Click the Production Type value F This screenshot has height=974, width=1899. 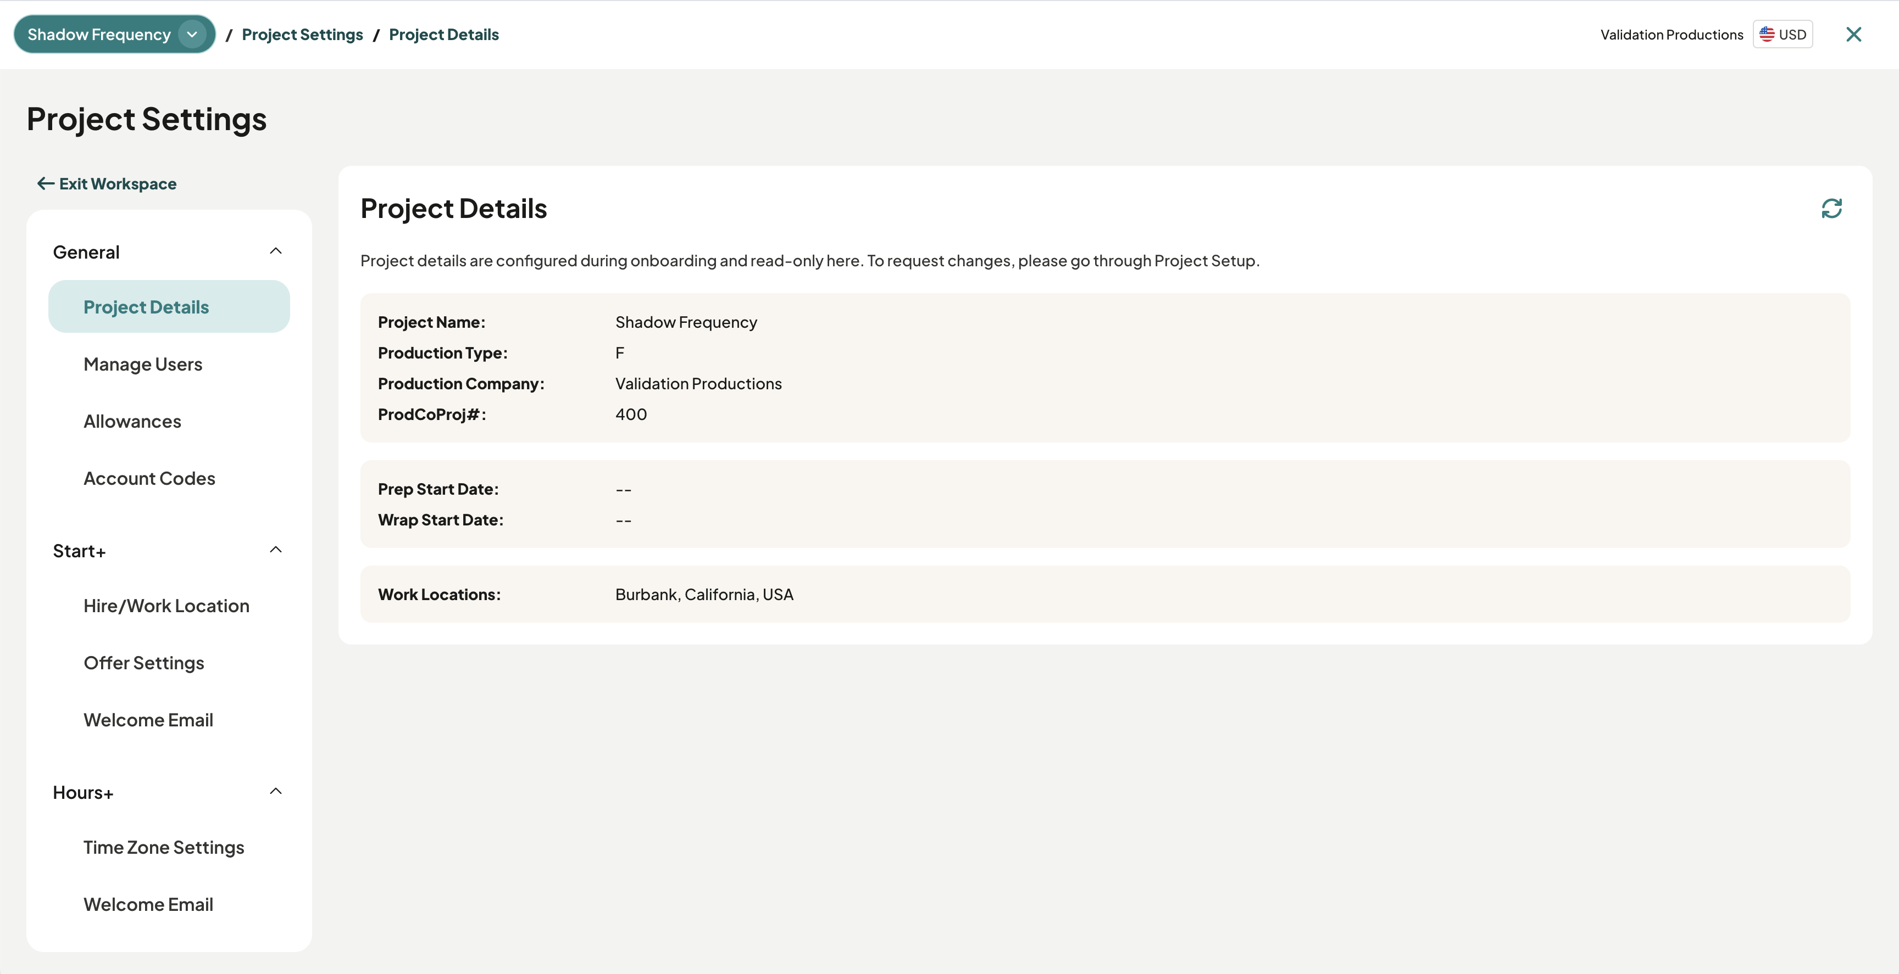620,353
